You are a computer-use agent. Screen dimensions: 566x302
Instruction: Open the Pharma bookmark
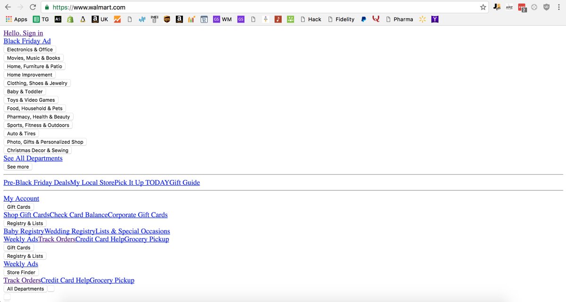(x=399, y=19)
